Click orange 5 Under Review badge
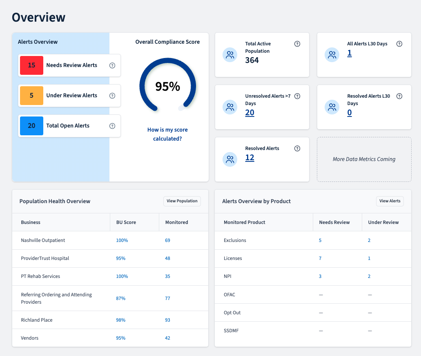The width and height of the screenshot is (421, 356). click(32, 95)
